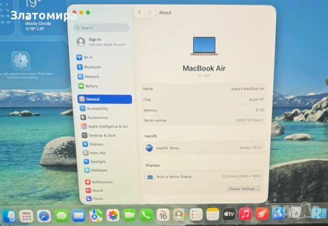Open Bluetooth settings in sidebar

(89, 67)
